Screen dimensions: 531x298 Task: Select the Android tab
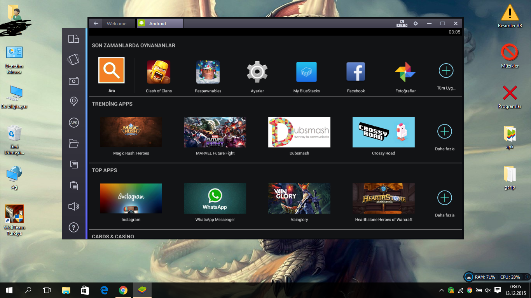click(x=160, y=24)
